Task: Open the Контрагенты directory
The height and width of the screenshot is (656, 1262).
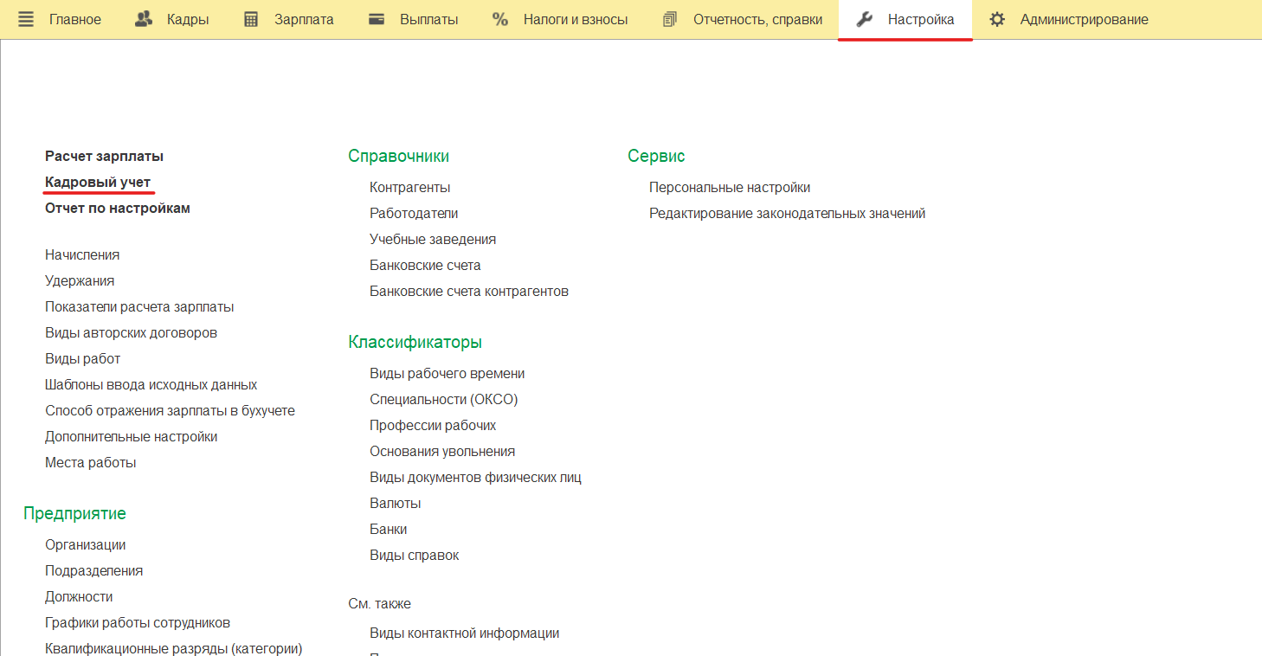Action: [x=410, y=188]
